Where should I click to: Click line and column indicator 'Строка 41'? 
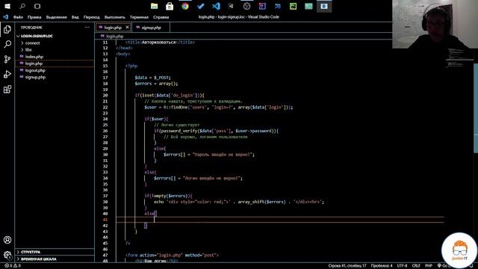(347, 266)
